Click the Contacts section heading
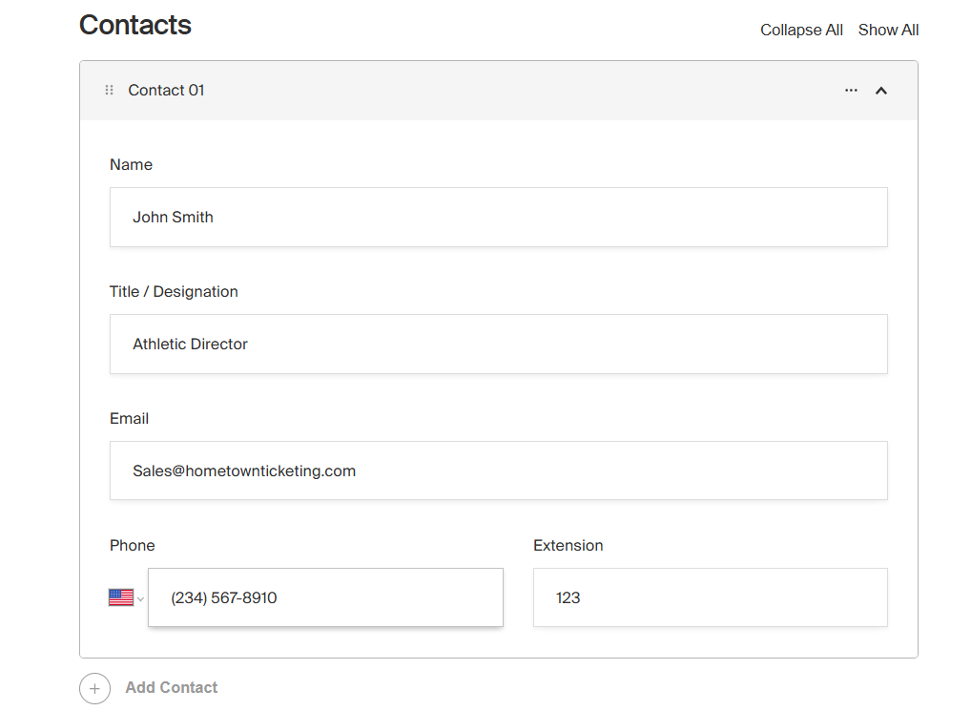Viewport: 971px width, 711px height. click(135, 25)
